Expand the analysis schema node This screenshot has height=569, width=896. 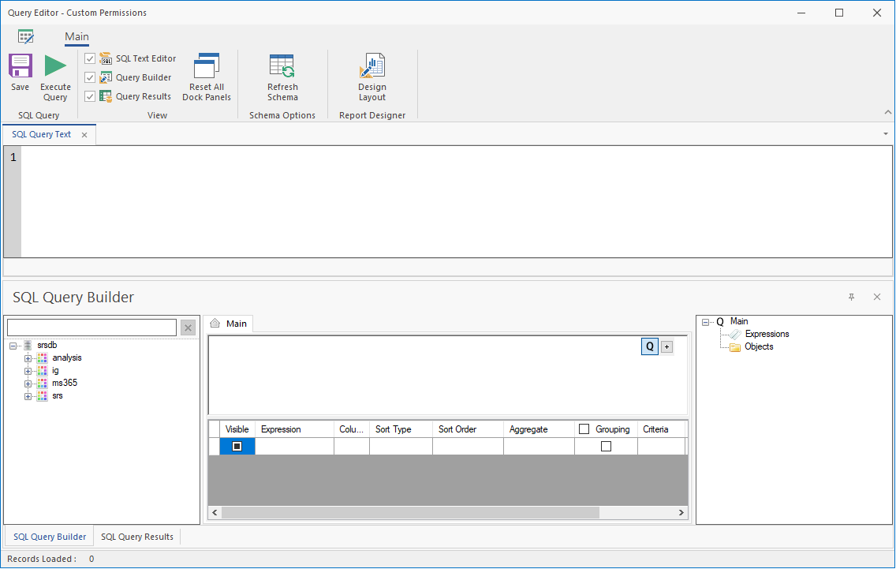click(28, 358)
